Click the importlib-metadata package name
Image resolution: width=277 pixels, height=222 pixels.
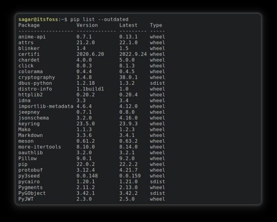click(x=46, y=106)
